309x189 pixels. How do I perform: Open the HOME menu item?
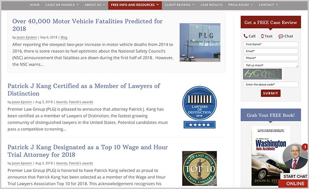(x=35, y=5)
